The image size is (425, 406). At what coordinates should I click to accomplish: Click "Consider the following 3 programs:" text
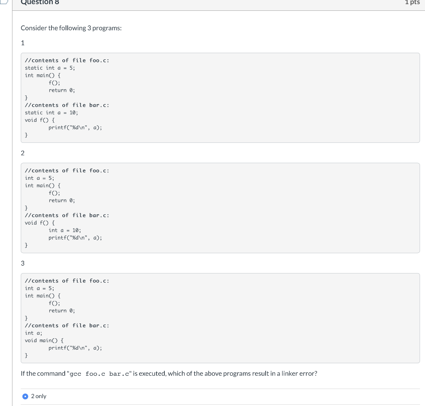pos(71,28)
